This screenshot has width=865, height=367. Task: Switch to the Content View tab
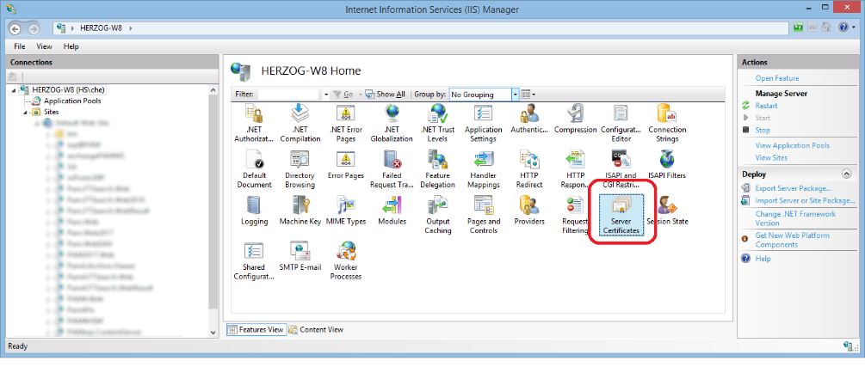[317, 329]
